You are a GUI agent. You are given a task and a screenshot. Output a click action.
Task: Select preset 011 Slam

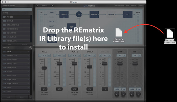[x=16, y=91]
